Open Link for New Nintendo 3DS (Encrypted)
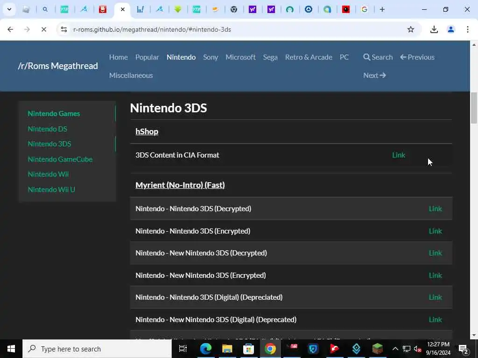This screenshot has height=358, width=478. point(436,275)
